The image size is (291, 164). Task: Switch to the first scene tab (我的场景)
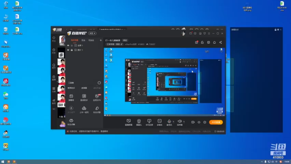tap(75, 40)
